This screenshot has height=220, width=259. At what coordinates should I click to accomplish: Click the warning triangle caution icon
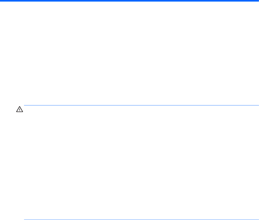click(20, 109)
